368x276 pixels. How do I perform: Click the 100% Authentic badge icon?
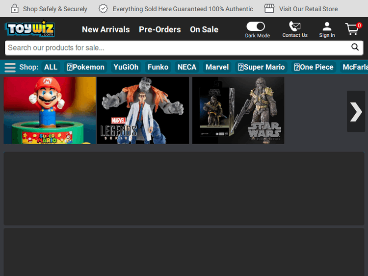(x=103, y=8)
